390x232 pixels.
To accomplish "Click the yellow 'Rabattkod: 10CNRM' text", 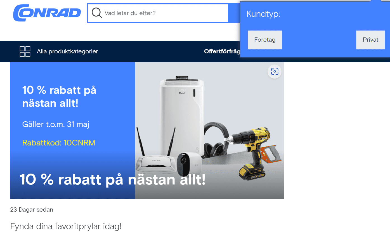I will 59,143.
